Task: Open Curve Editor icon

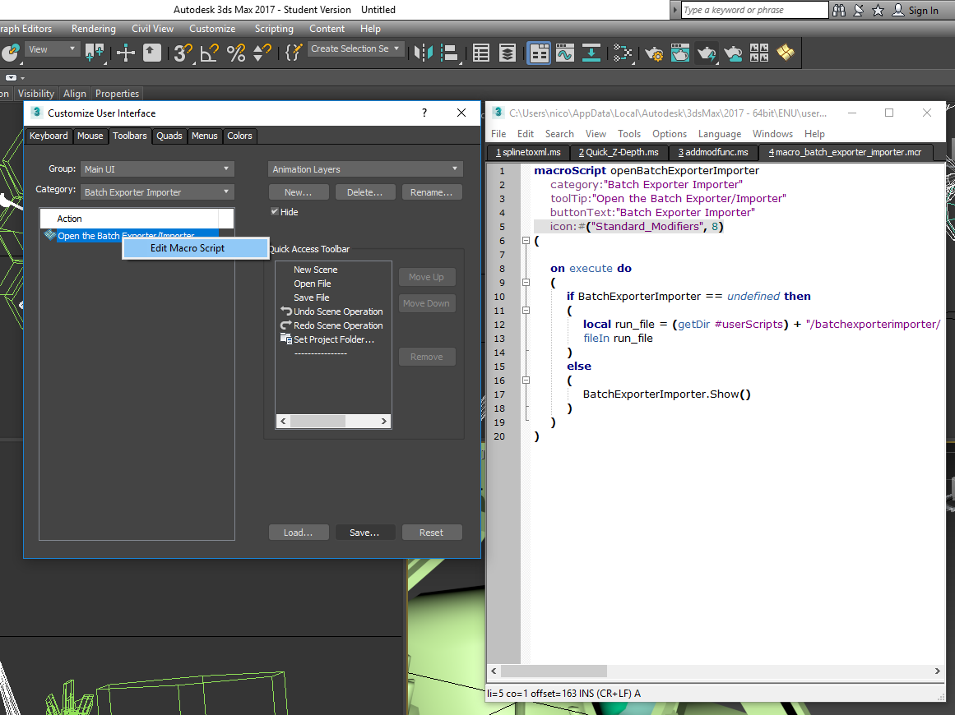Action: [565, 53]
